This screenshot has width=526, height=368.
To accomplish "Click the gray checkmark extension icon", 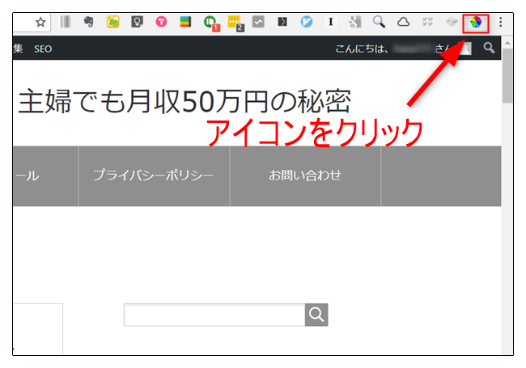I will pyautogui.click(x=258, y=22).
